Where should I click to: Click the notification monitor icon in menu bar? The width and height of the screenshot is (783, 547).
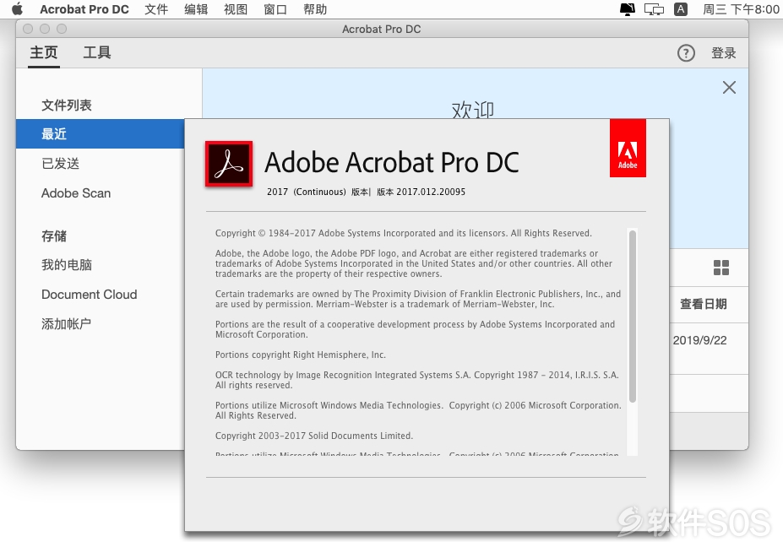pos(628,9)
